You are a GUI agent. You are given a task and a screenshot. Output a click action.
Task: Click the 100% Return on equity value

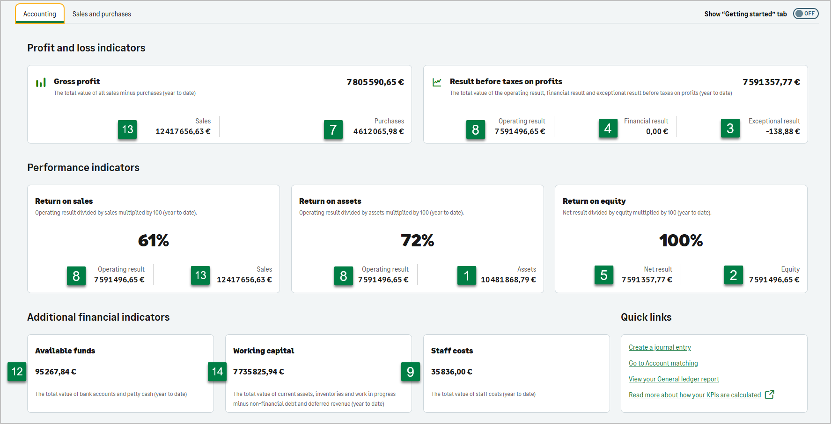[x=681, y=241]
